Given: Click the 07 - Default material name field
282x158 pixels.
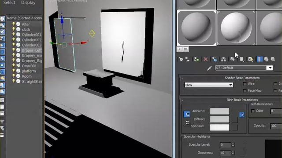Looking at the screenshot, I should coord(241,68).
